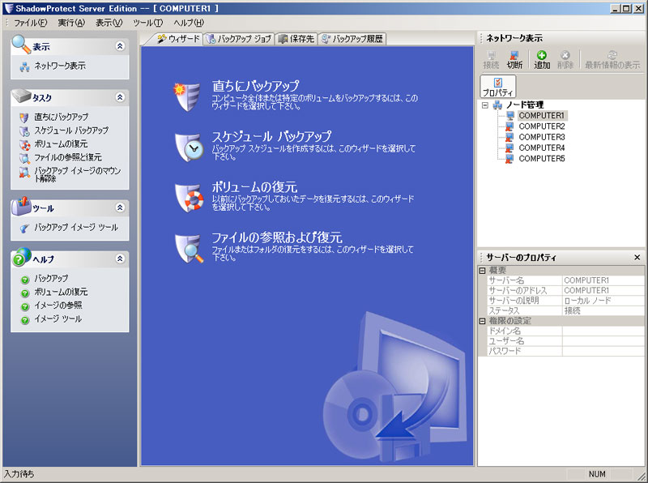
Task: Click the help icon beside バックアップ
Action: [25, 280]
